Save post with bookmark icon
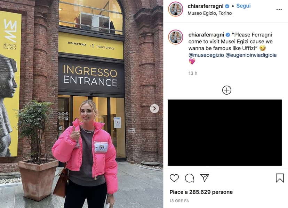The height and width of the screenshot is (208, 288). click(280, 178)
